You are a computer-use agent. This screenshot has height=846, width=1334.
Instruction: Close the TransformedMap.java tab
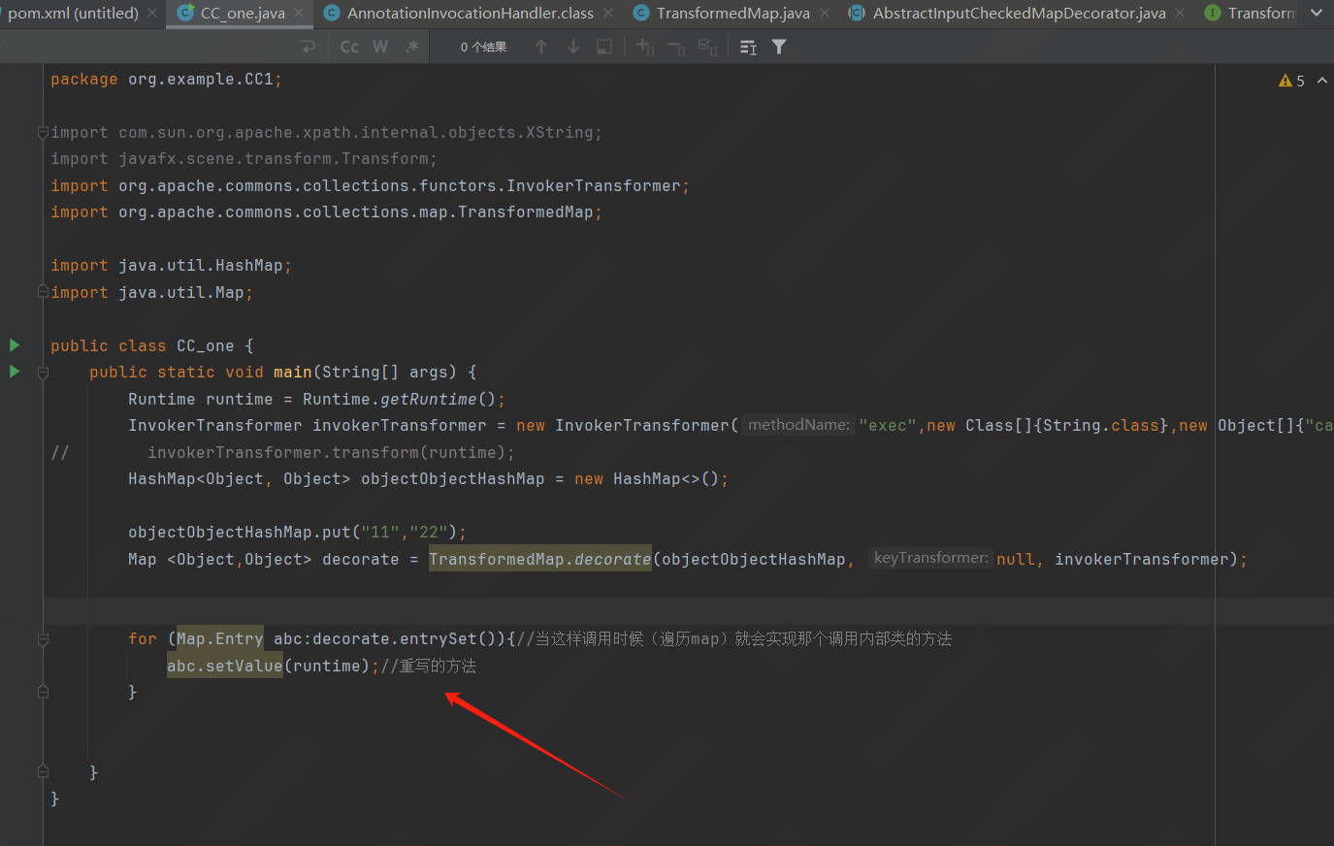click(825, 14)
